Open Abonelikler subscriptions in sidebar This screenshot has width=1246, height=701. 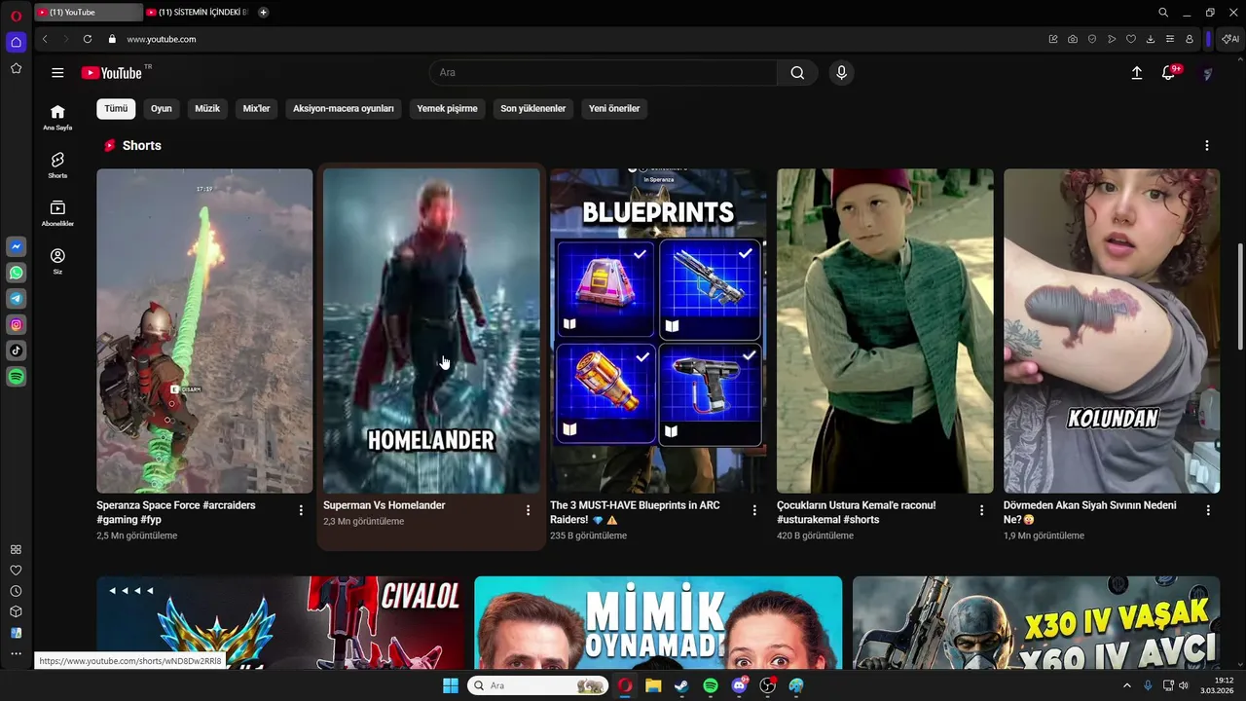point(57,213)
